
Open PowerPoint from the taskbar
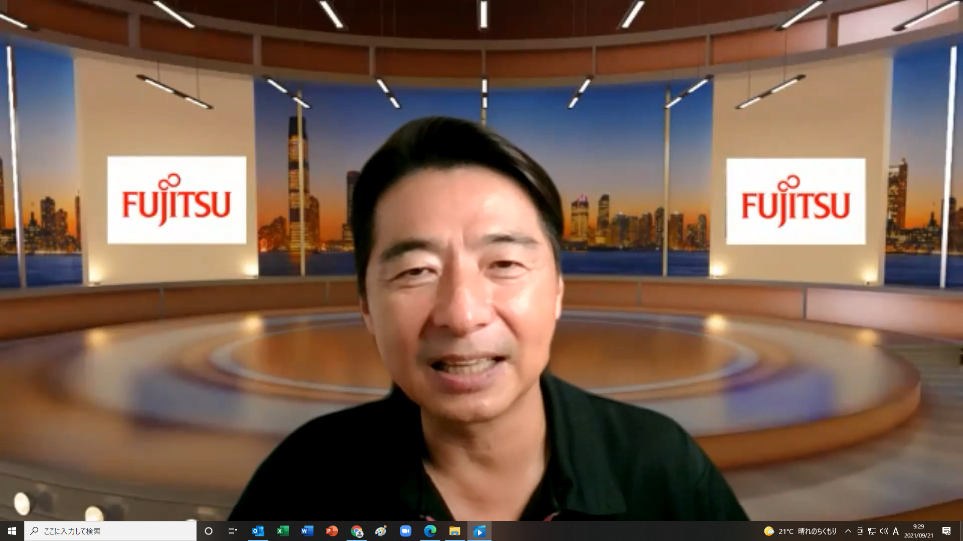tap(332, 531)
